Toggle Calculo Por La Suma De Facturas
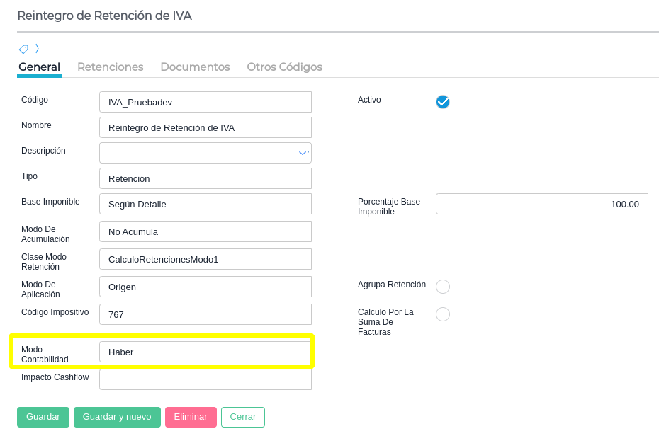 (443, 314)
